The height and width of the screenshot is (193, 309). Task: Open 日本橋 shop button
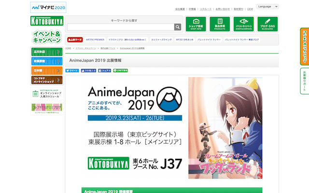[47, 70]
